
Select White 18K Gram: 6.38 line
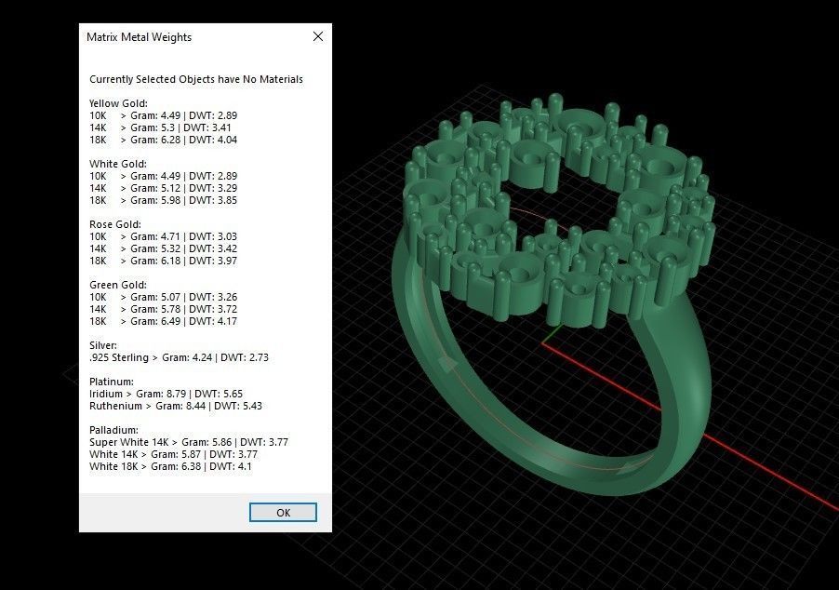pyautogui.click(x=170, y=466)
